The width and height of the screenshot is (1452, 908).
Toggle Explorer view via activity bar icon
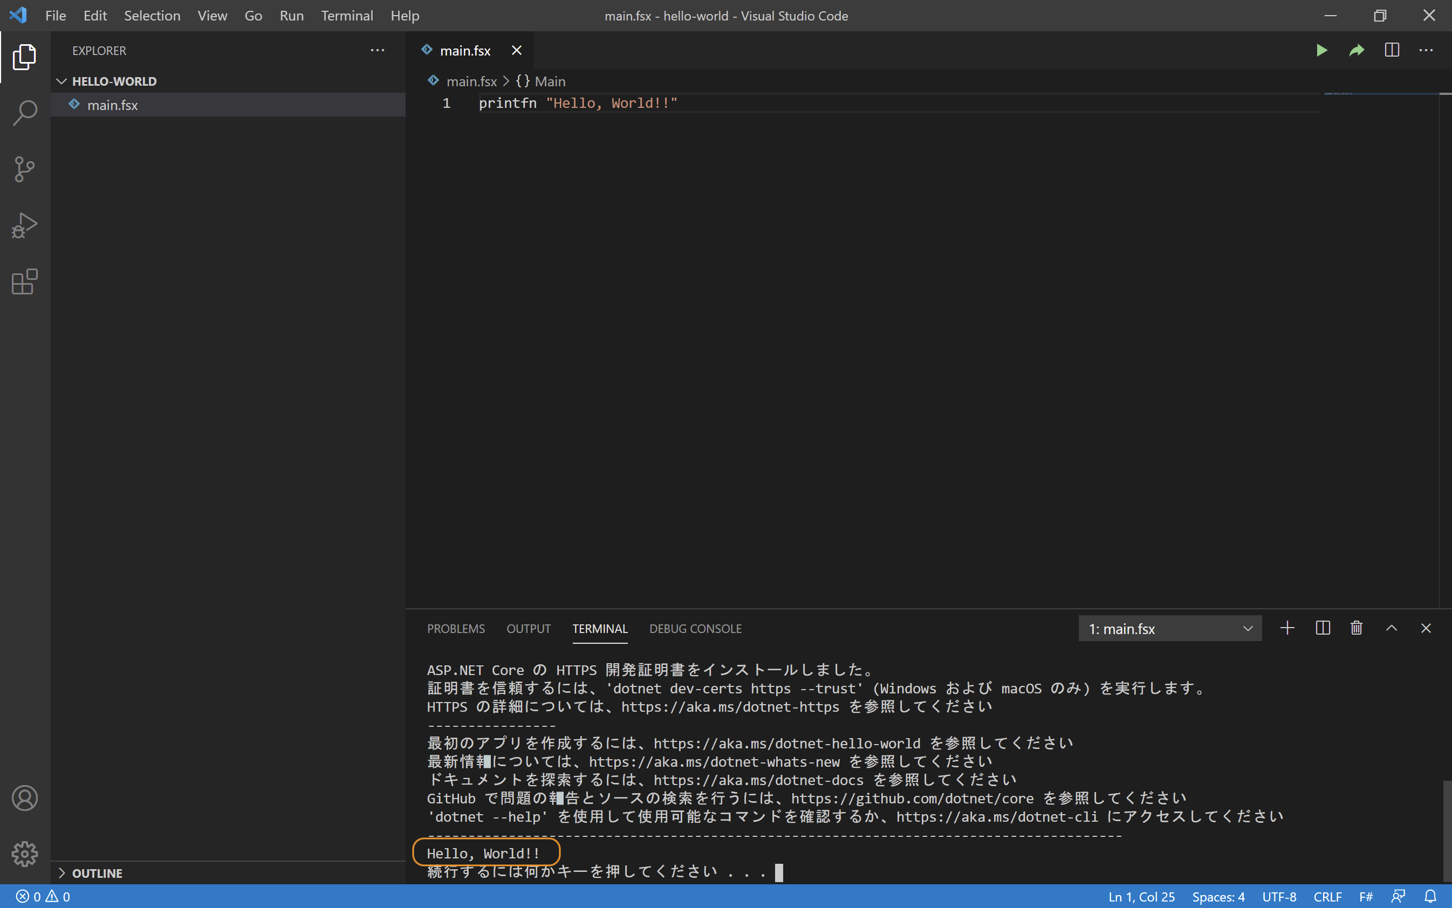(x=25, y=57)
